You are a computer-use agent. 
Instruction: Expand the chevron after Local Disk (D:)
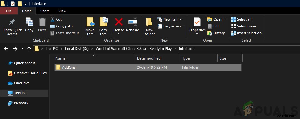92,49
